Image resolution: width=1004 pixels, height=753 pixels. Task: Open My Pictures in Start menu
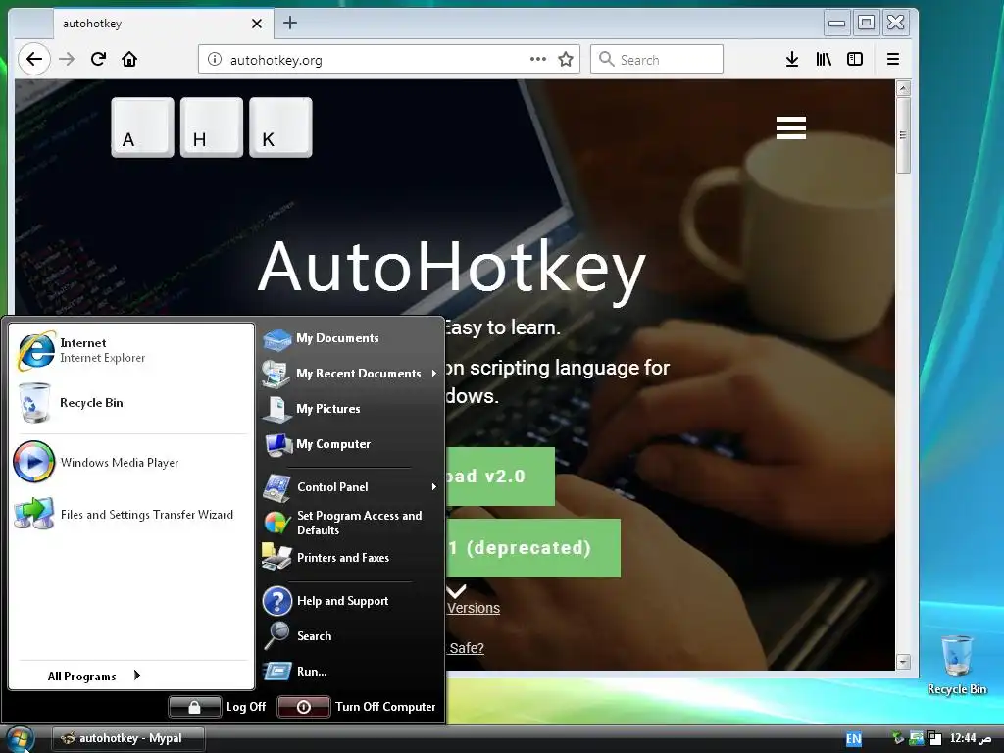351,409
